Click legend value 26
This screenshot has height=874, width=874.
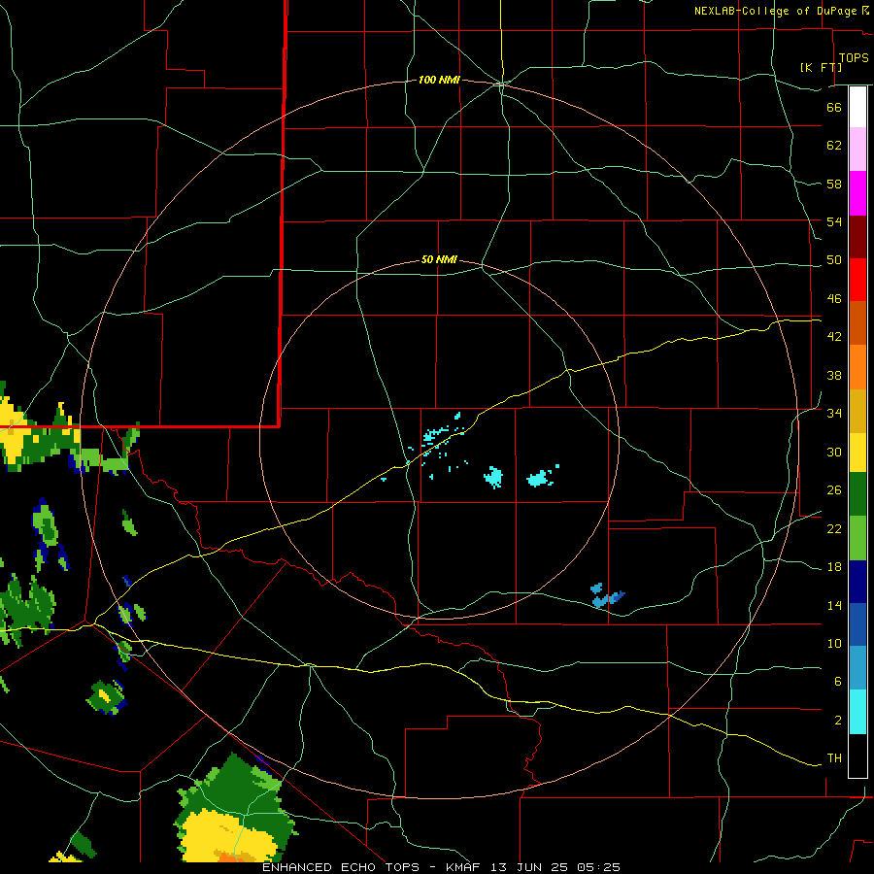(x=834, y=490)
